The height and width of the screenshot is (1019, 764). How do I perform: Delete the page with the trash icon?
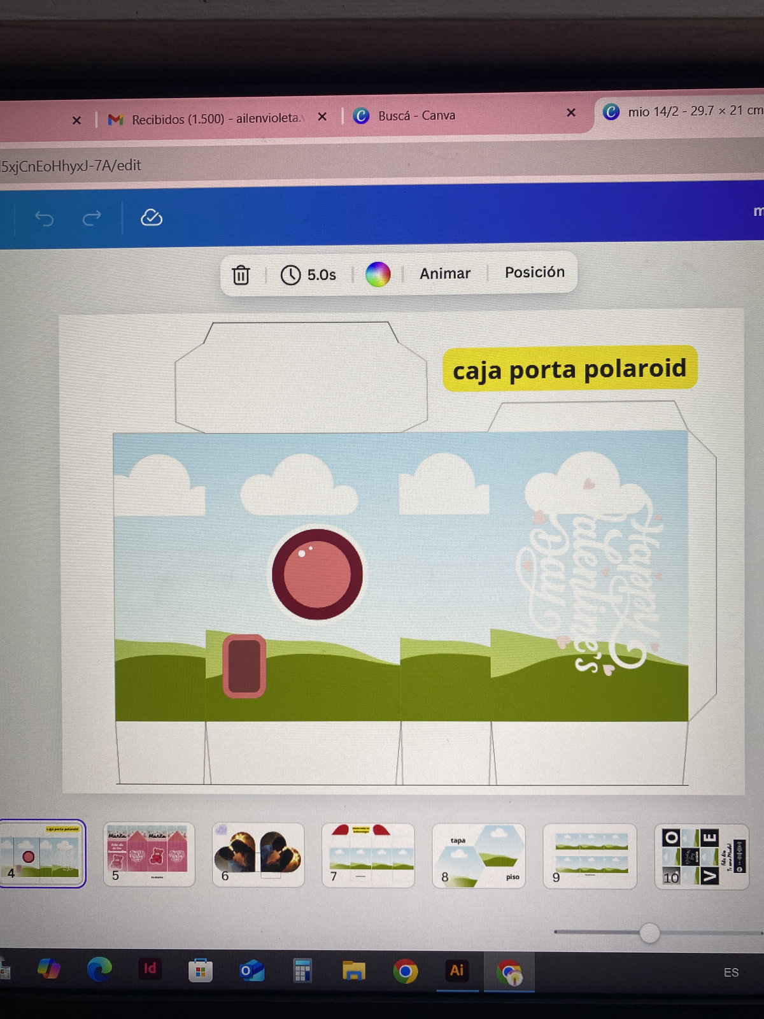[x=241, y=275]
